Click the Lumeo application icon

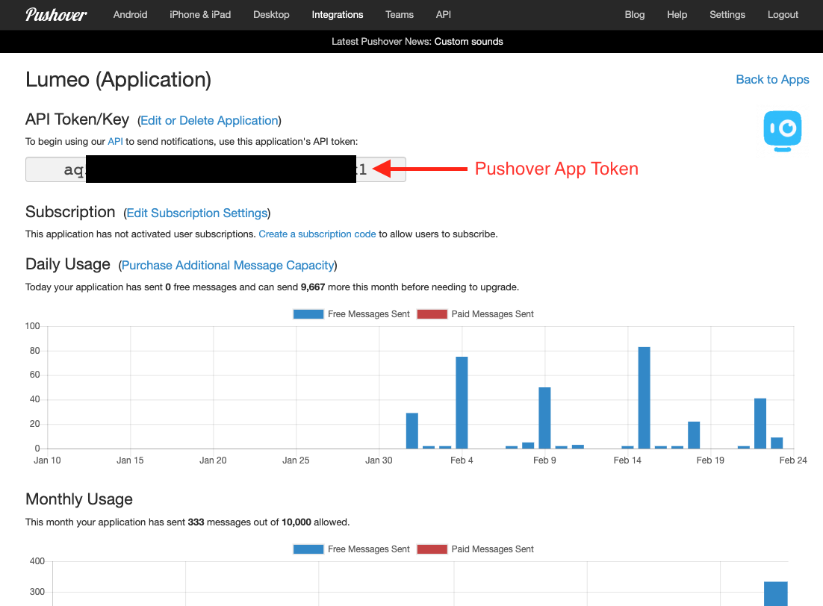(782, 131)
